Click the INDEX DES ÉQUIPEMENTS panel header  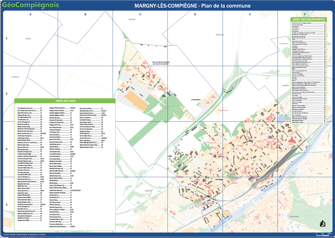[308, 19]
